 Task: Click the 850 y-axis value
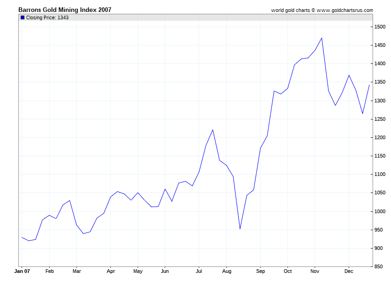[379, 266]
